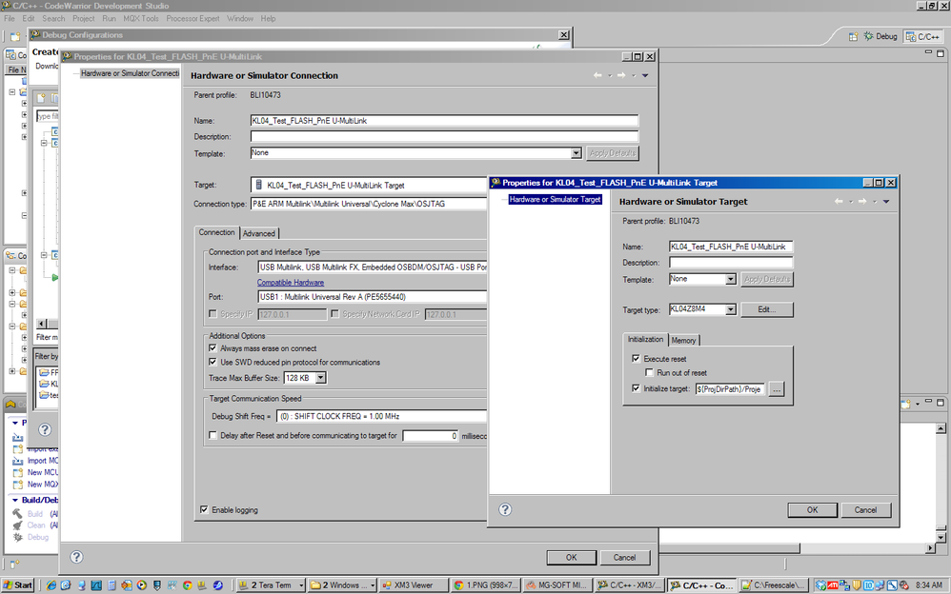Click New MCU project icon in Commander
951x594 pixels.
(x=17, y=472)
